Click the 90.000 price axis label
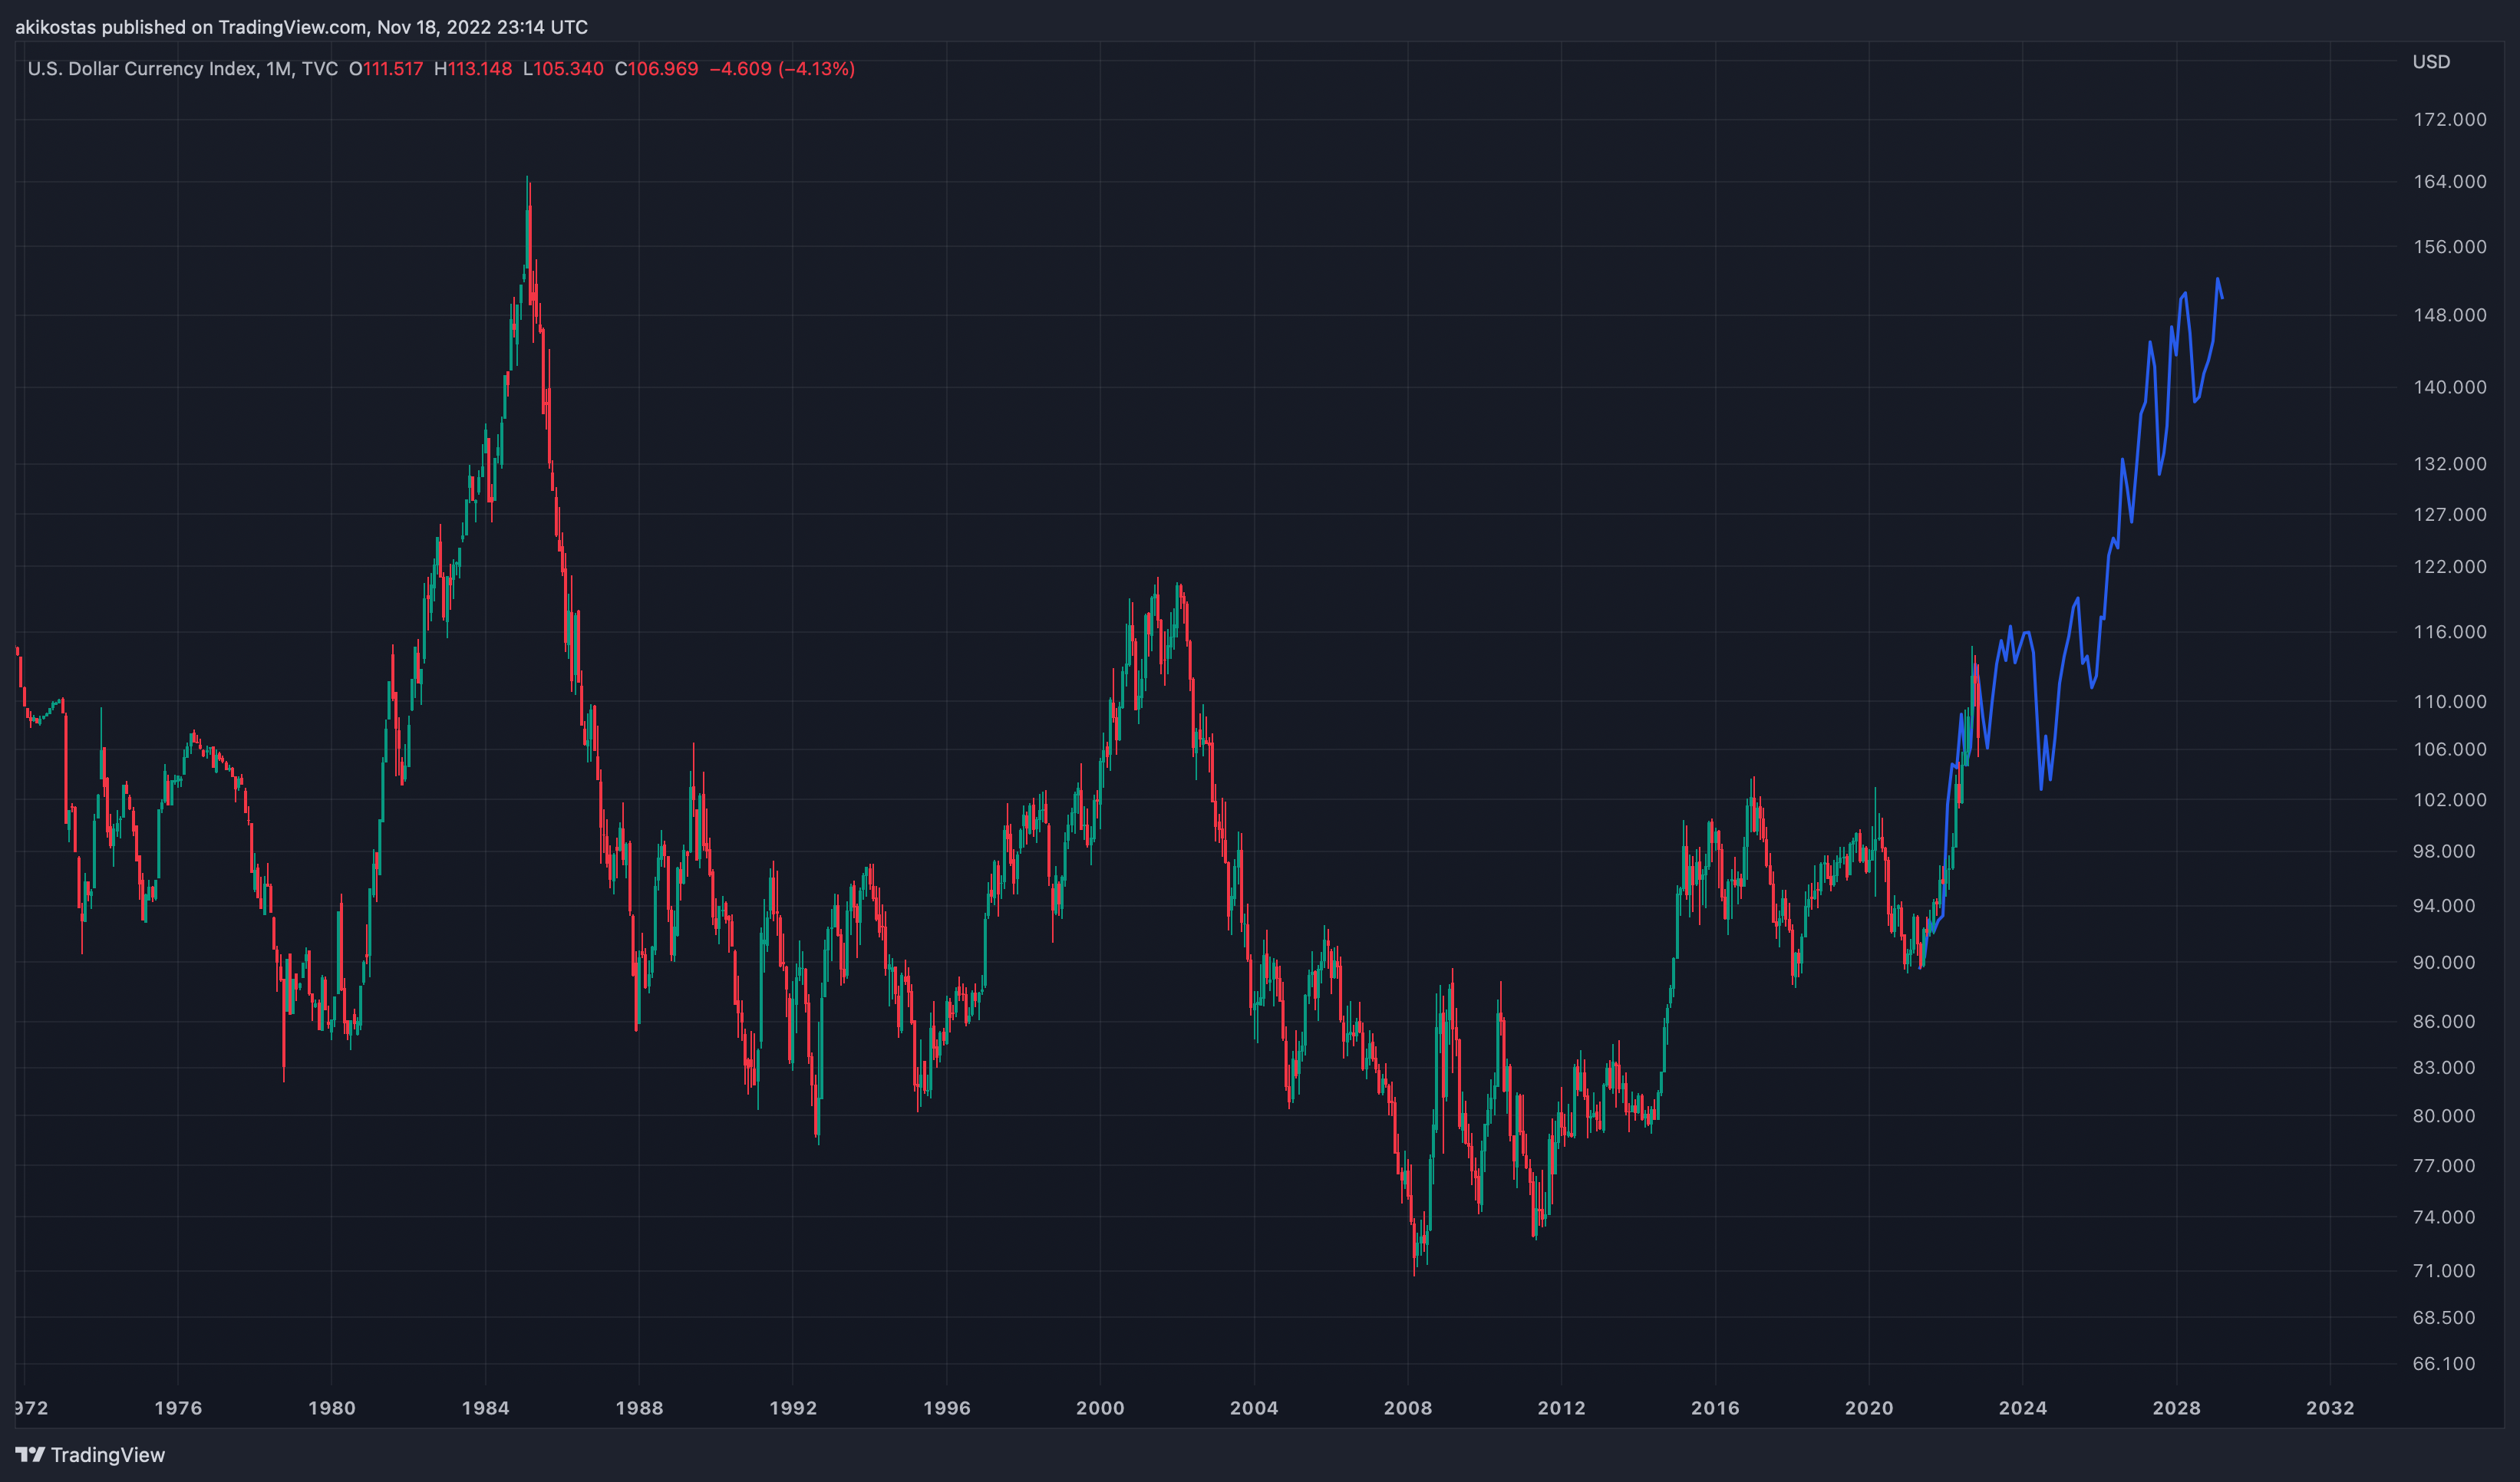 2444,963
